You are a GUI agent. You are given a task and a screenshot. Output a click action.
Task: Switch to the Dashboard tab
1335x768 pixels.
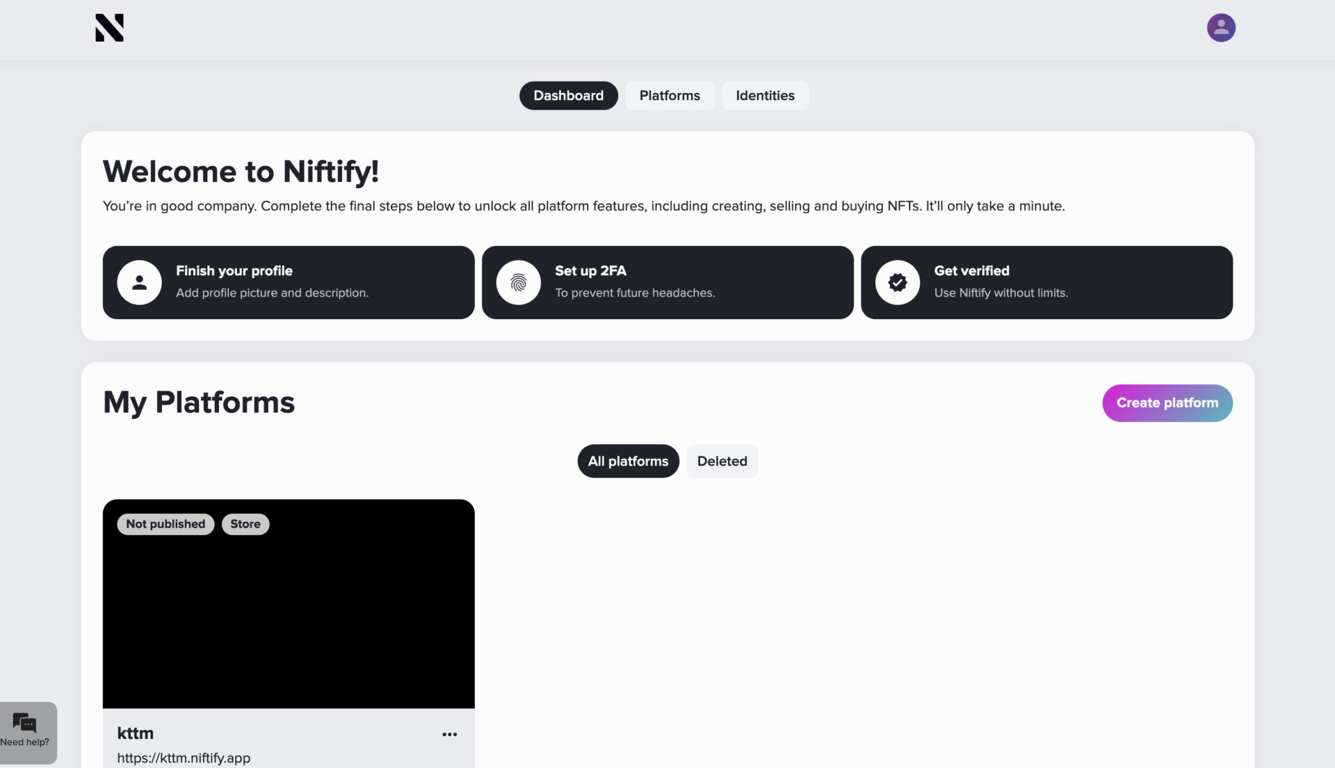coord(568,95)
